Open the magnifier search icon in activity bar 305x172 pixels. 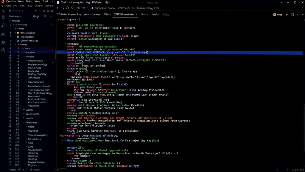click(3, 25)
